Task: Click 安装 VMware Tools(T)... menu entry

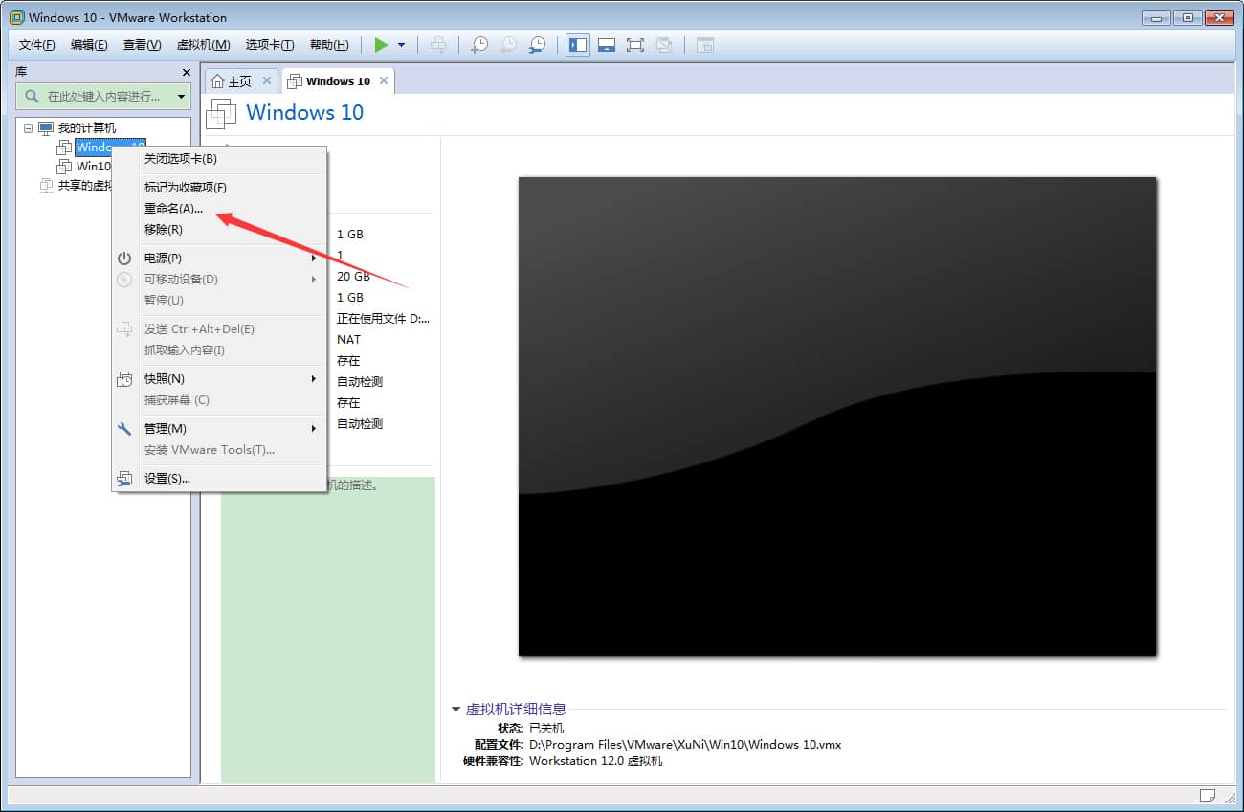Action: 220,450
